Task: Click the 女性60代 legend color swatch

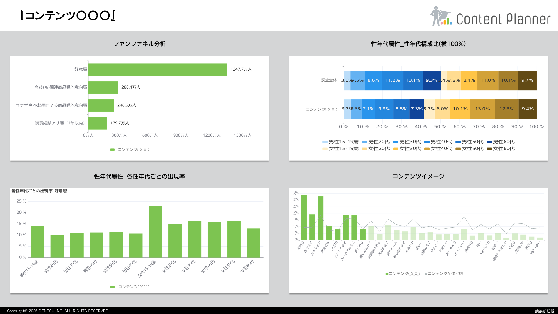Action: click(489, 149)
